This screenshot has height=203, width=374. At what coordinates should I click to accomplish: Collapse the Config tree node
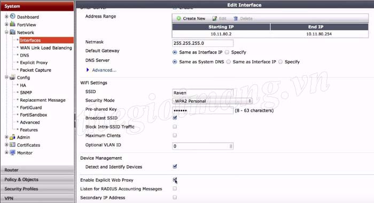pyautogui.click(x=6, y=77)
